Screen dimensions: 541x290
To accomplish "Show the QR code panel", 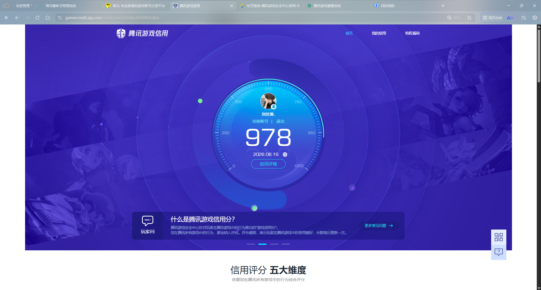I will pos(498,237).
